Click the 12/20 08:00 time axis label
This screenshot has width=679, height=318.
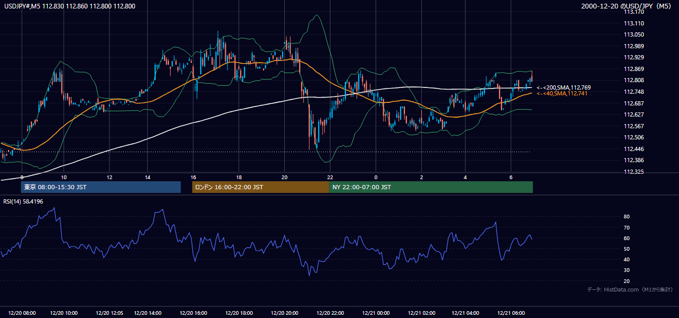coord(23,313)
